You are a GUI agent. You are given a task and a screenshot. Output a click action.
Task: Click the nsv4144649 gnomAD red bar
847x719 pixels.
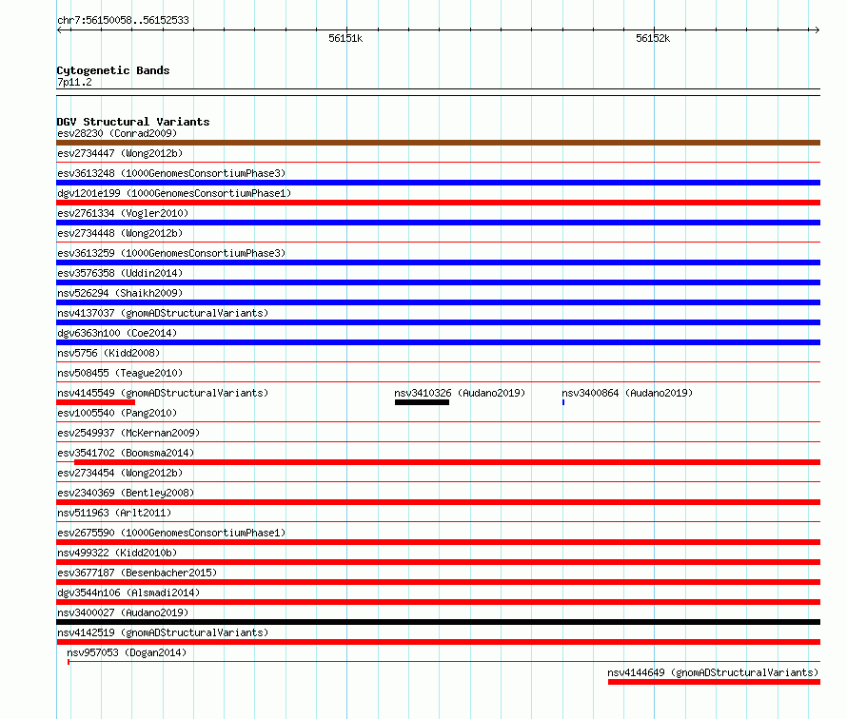pos(714,682)
